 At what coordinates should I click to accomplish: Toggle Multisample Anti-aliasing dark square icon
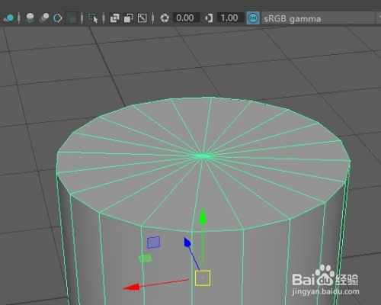[72, 18]
